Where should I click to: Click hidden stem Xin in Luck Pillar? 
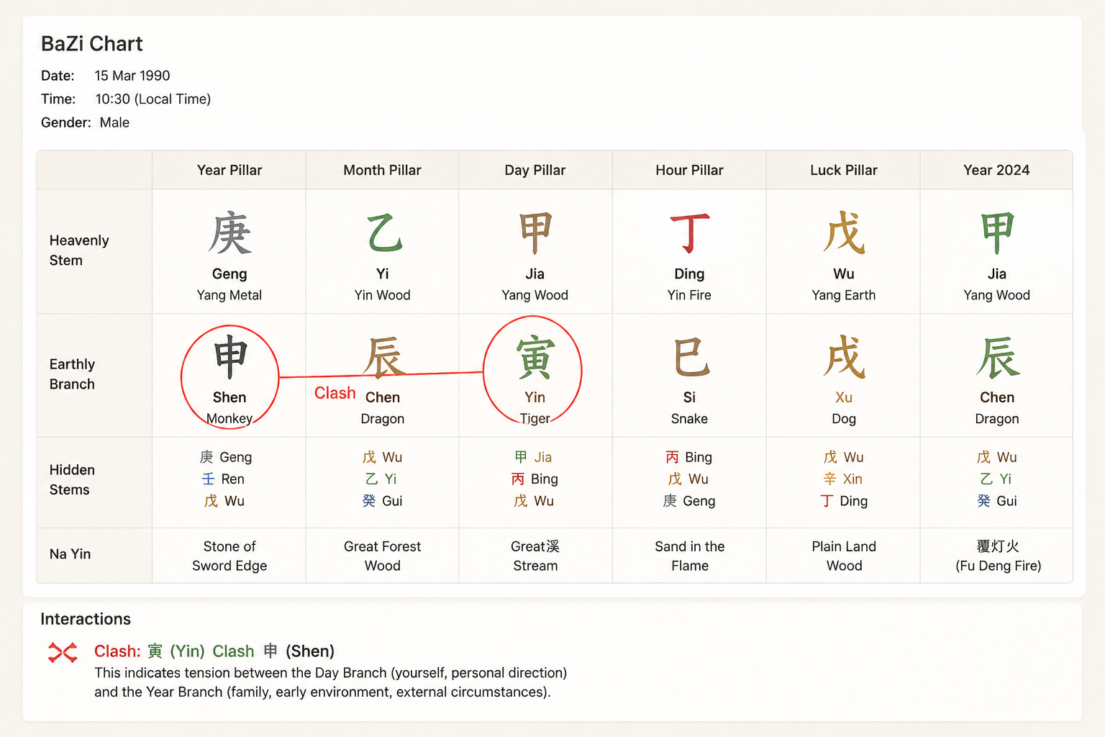843,479
